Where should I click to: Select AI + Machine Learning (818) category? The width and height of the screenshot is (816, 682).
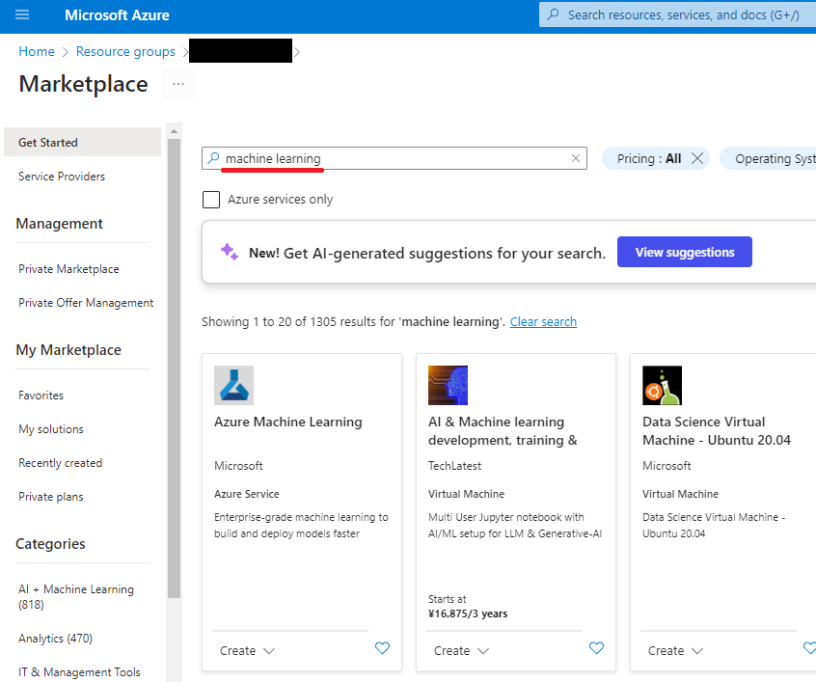coord(76,596)
